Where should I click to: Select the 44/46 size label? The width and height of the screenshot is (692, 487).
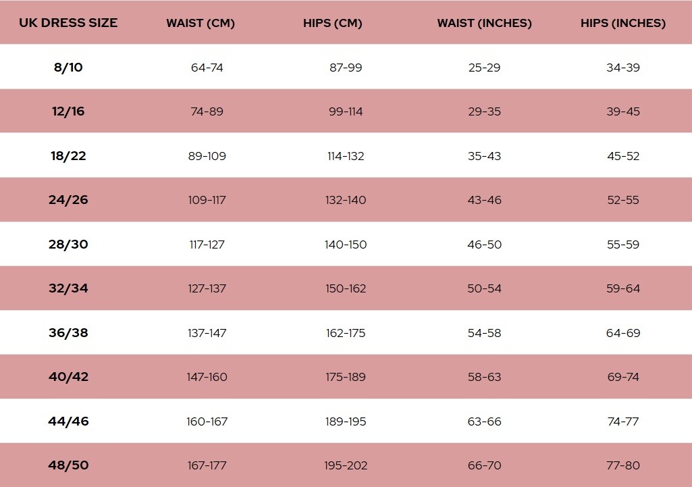pos(68,421)
